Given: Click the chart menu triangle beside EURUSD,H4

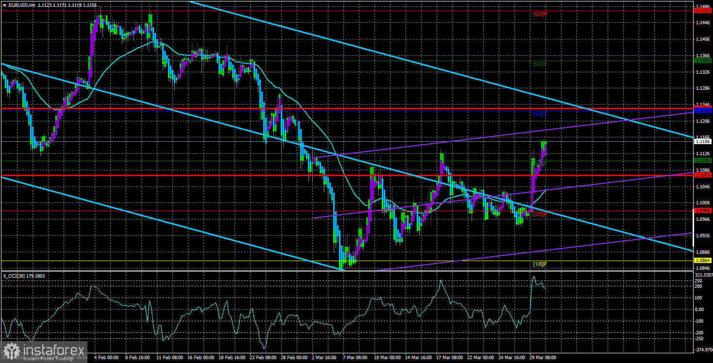Looking at the screenshot, I should tap(4, 4).
